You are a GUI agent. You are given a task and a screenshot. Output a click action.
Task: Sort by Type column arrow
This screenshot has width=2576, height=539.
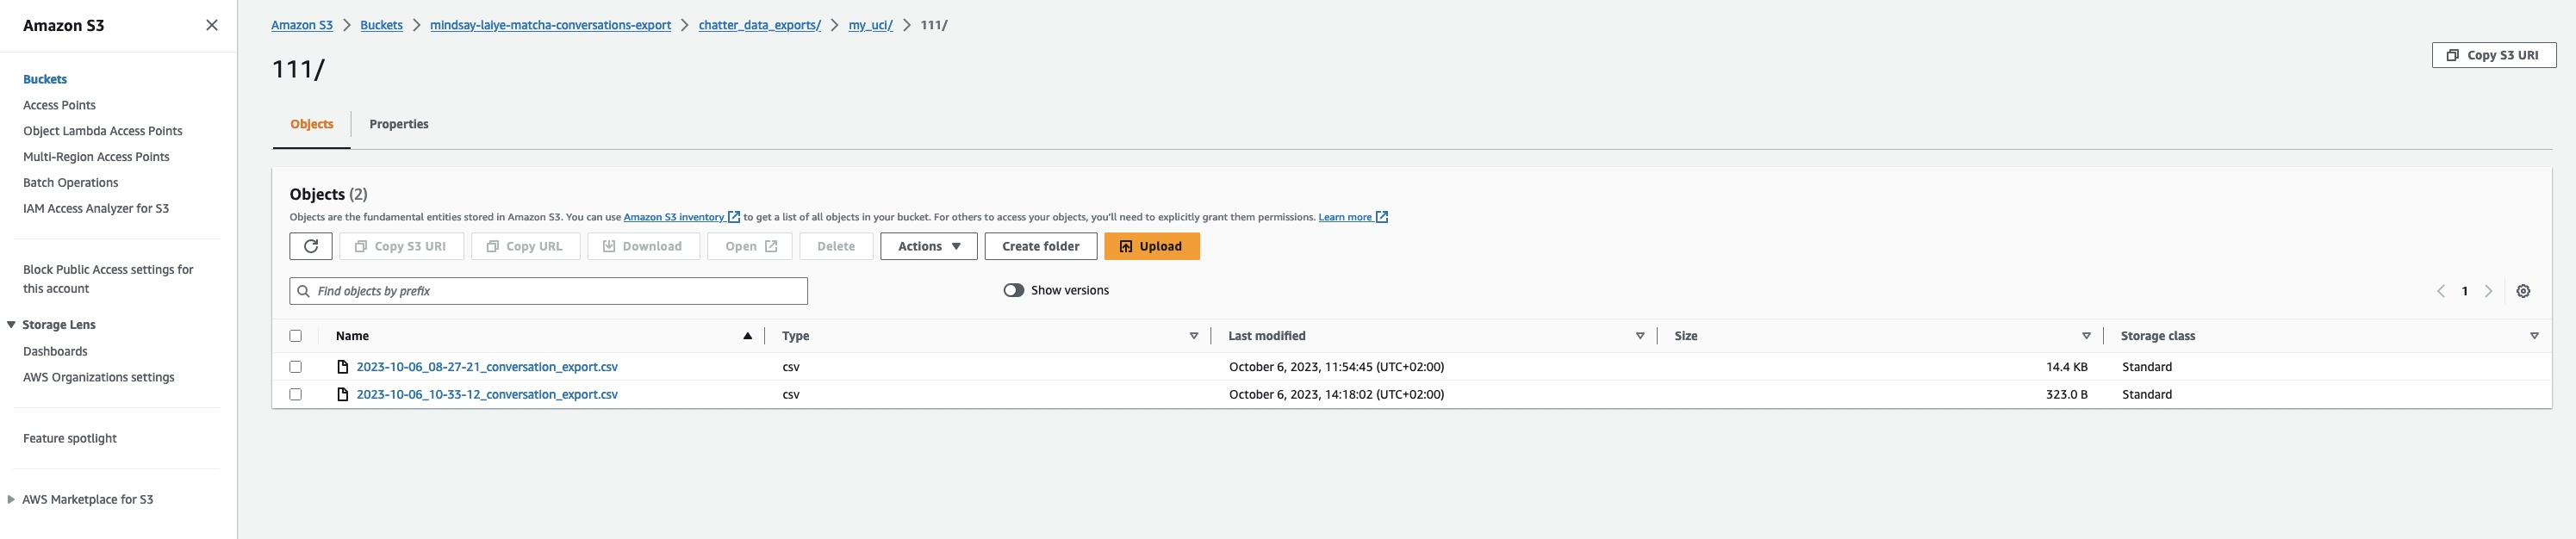(1193, 336)
